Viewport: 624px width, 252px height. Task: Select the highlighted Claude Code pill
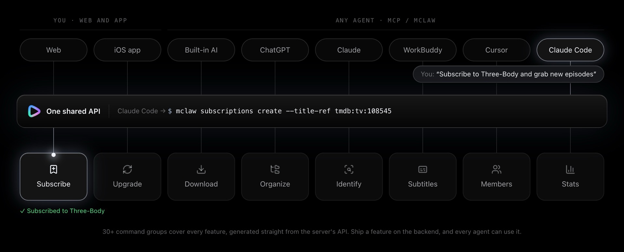[570, 50]
